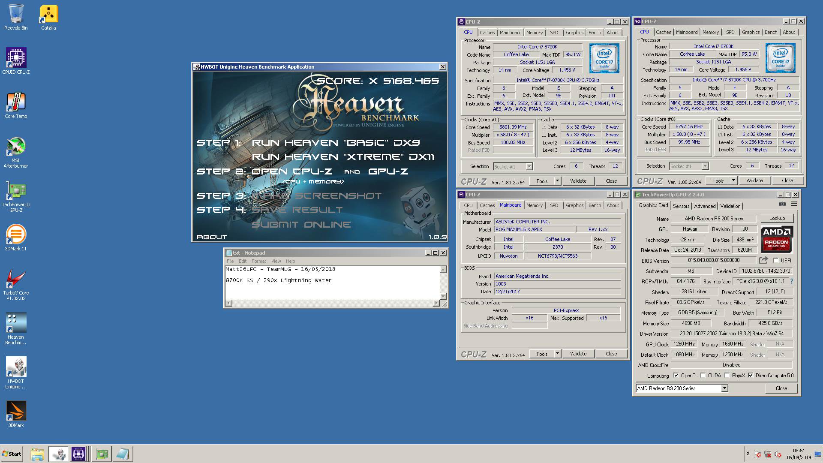Show hidden system tray icons

pos(748,454)
